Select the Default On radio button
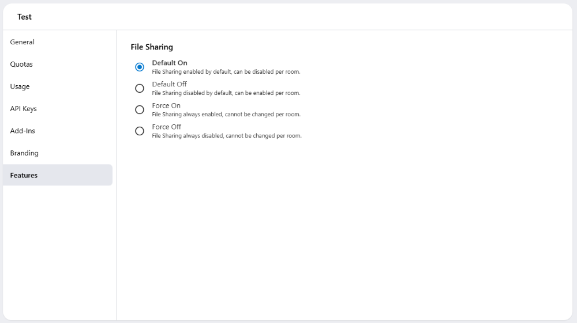Image resolution: width=577 pixels, height=323 pixels. tap(140, 67)
